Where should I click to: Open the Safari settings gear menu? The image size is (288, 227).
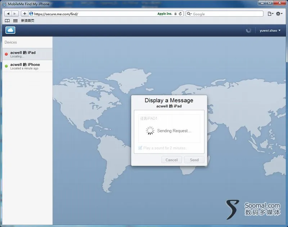pos(279,14)
